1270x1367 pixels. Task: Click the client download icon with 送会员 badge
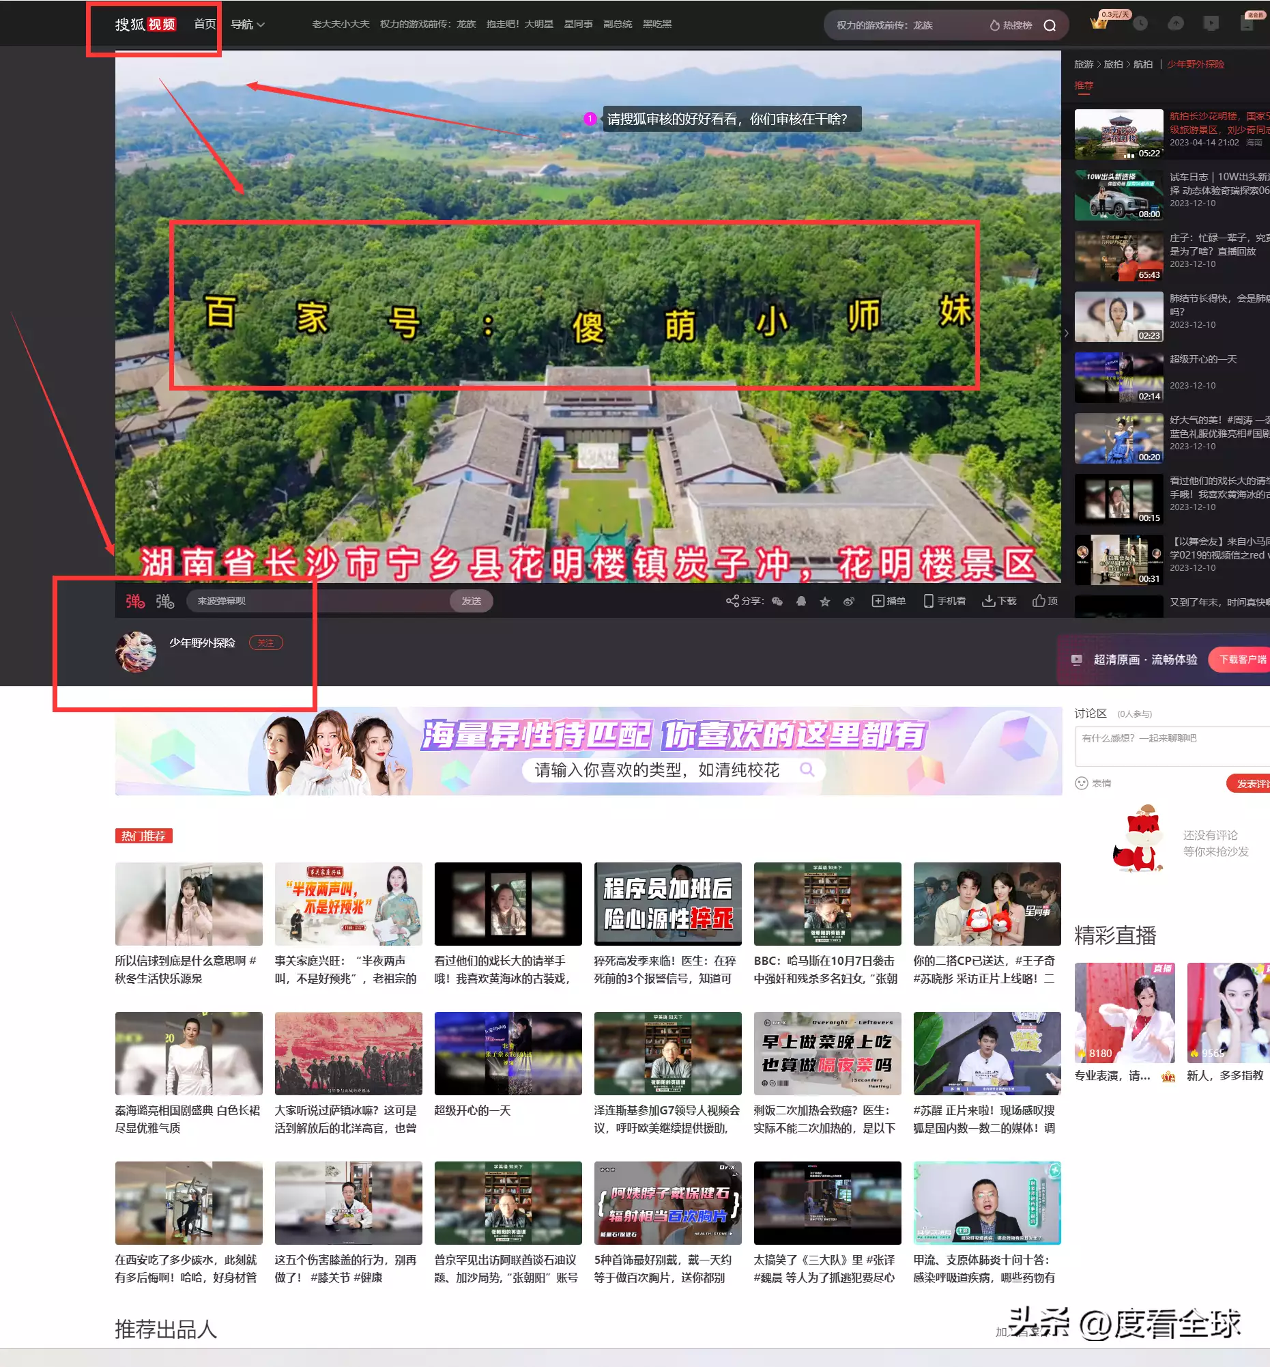click(x=1247, y=23)
